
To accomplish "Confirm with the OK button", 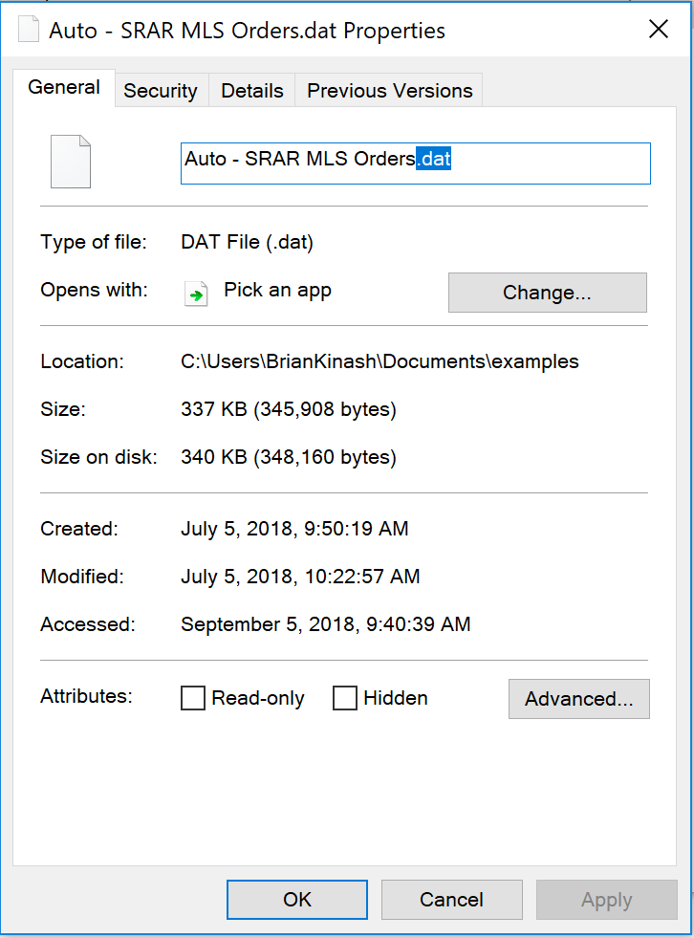I will coord(297,899).
